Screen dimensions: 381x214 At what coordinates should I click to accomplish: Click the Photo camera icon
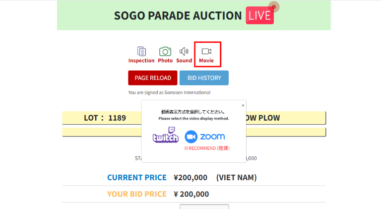click(165, 51)
